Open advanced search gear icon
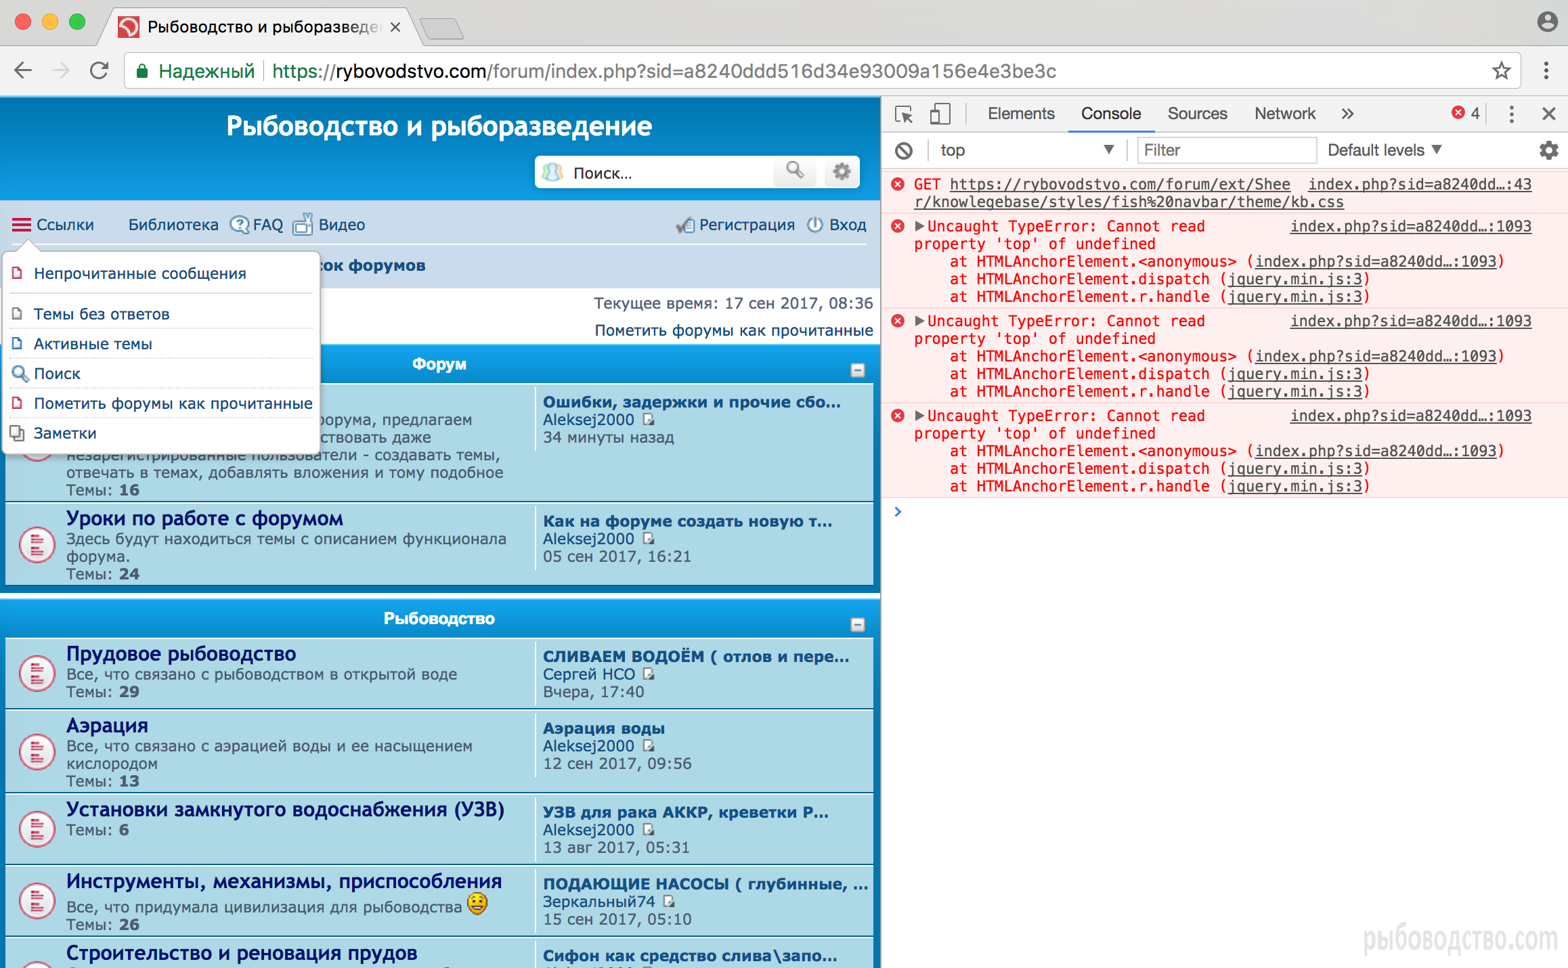1568x968 pixels. click(x=842, y=172)
